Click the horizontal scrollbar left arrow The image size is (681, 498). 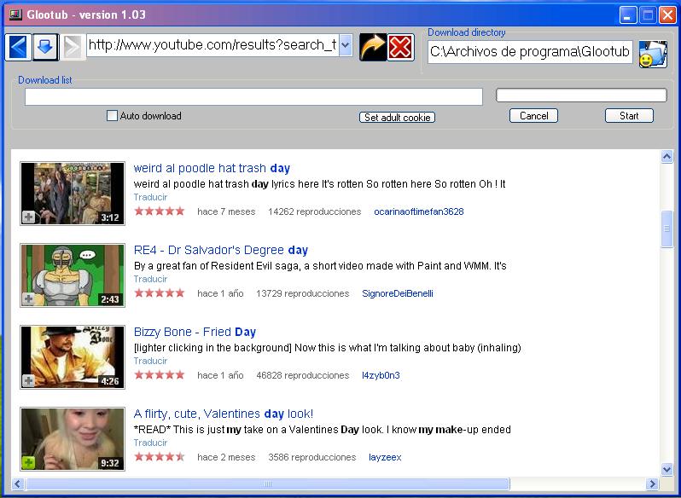[18, 484]
